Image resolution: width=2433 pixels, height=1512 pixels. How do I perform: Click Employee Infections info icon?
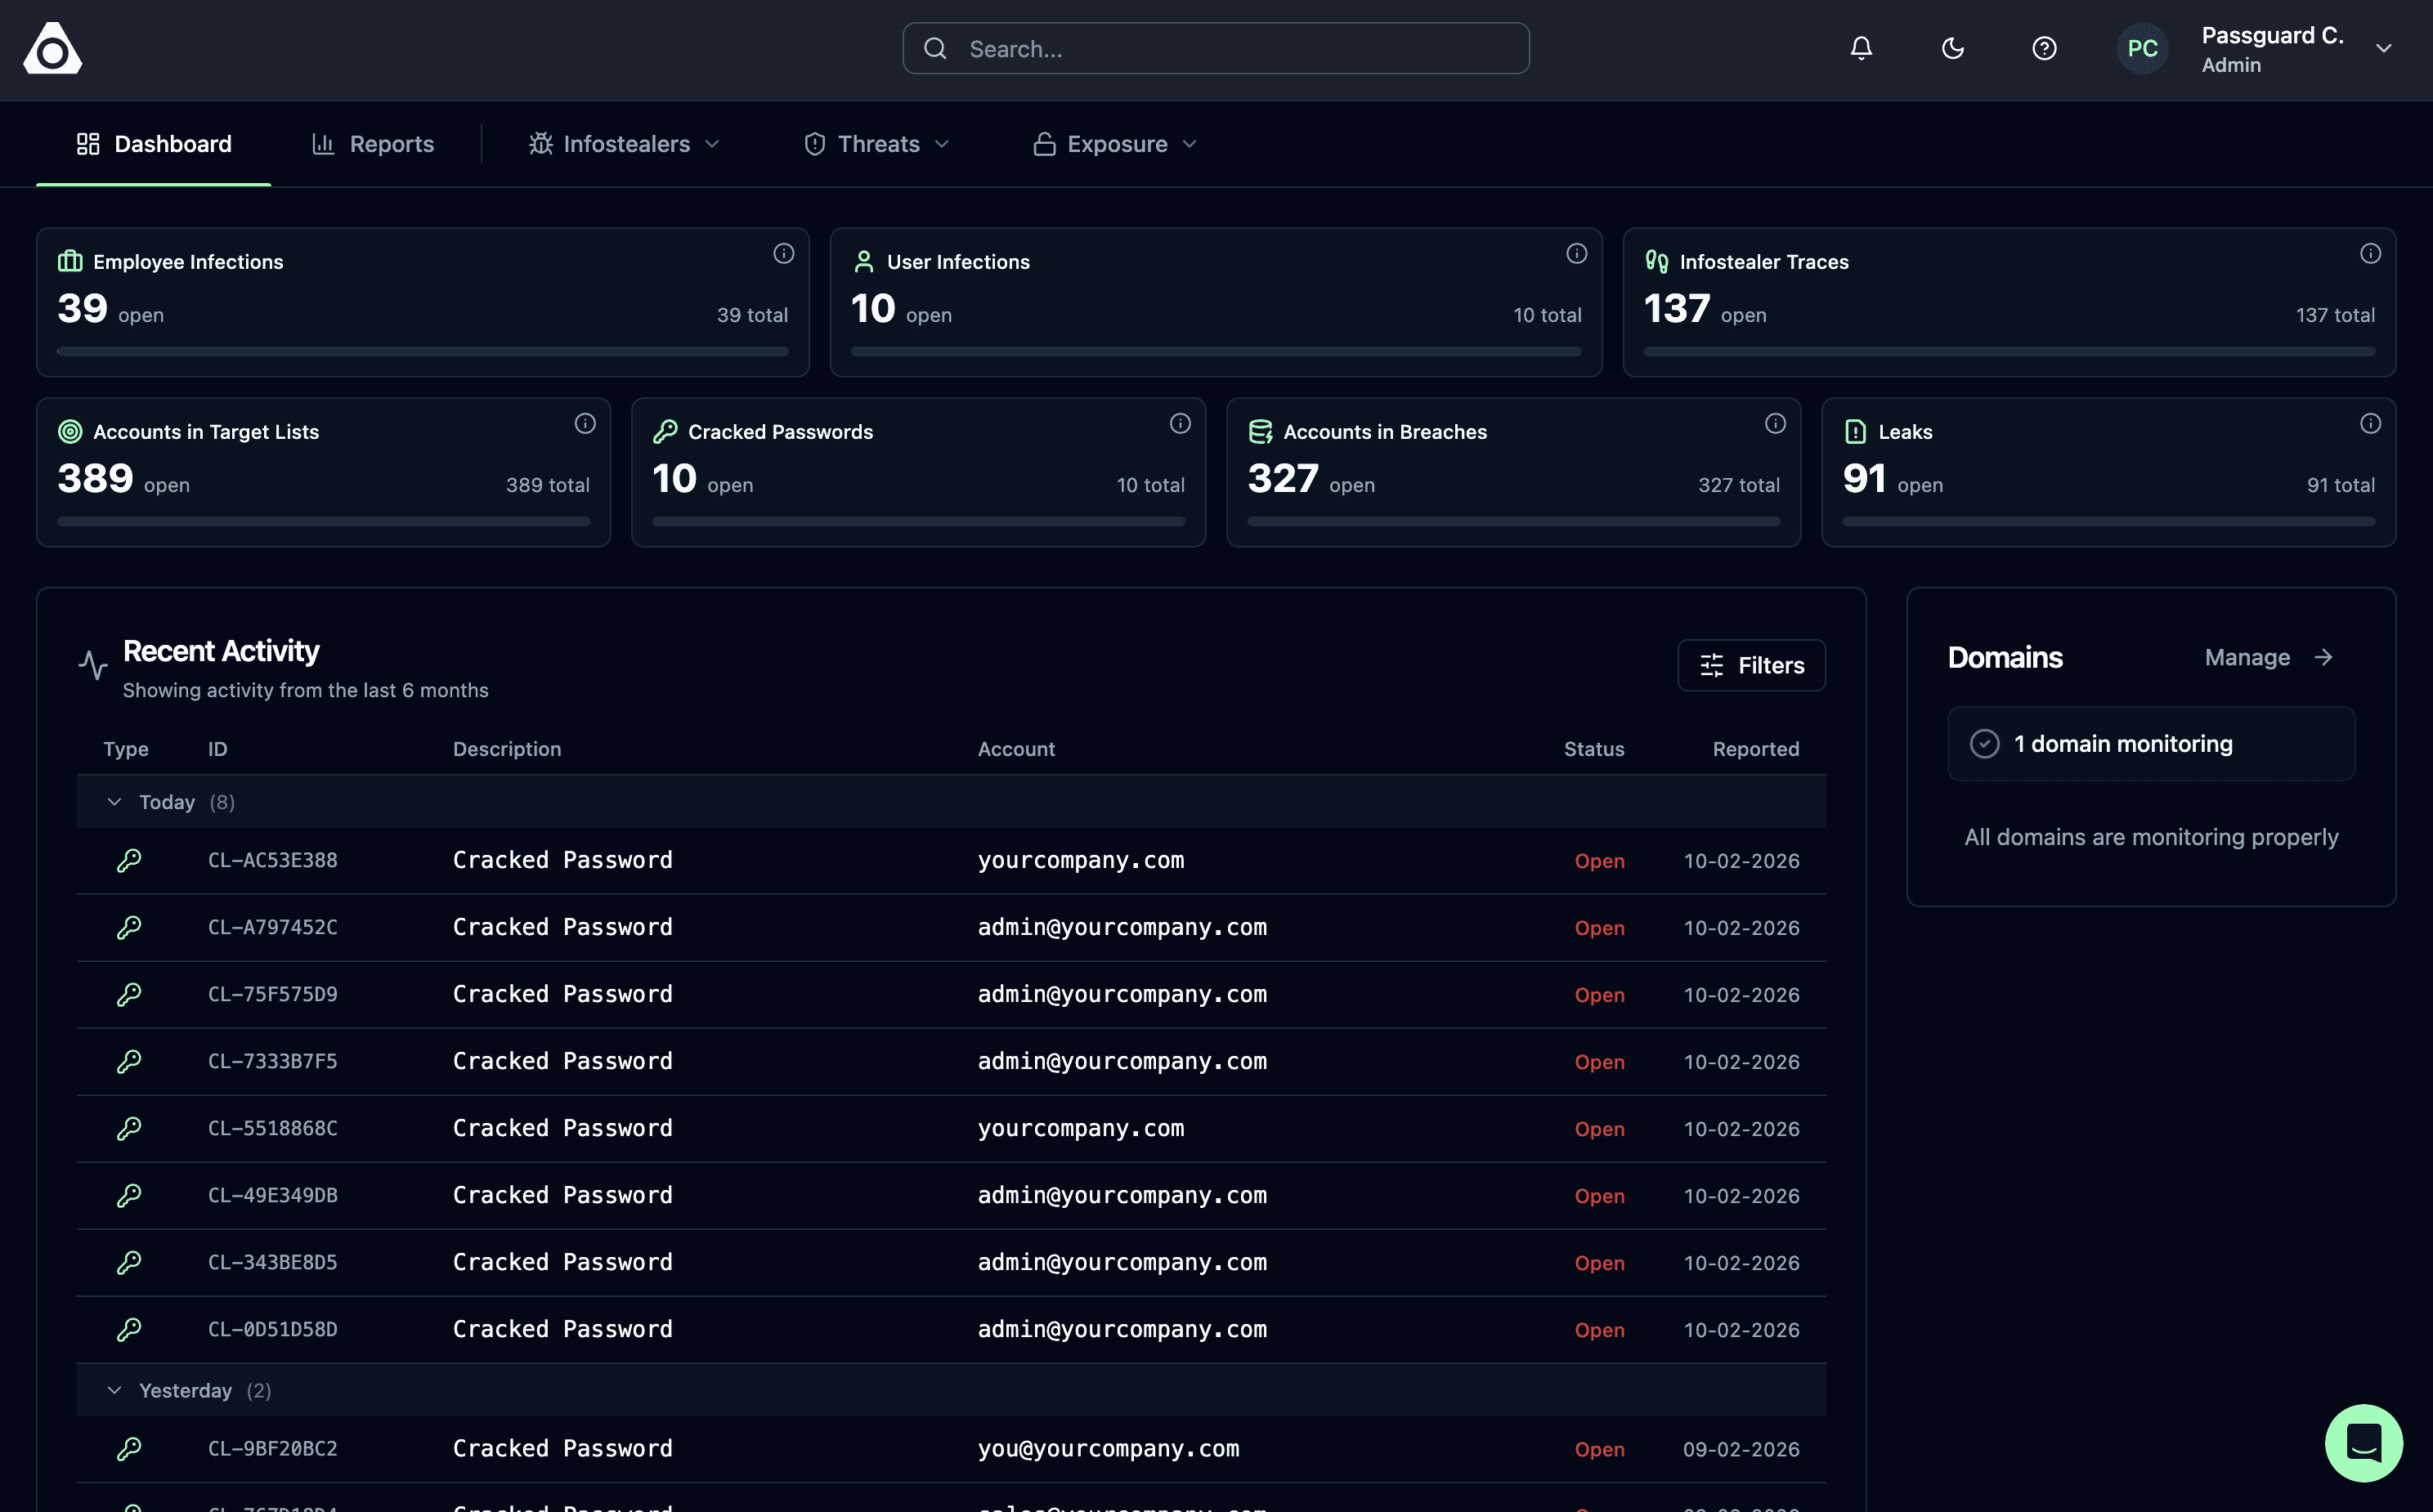tap(783, 254)
